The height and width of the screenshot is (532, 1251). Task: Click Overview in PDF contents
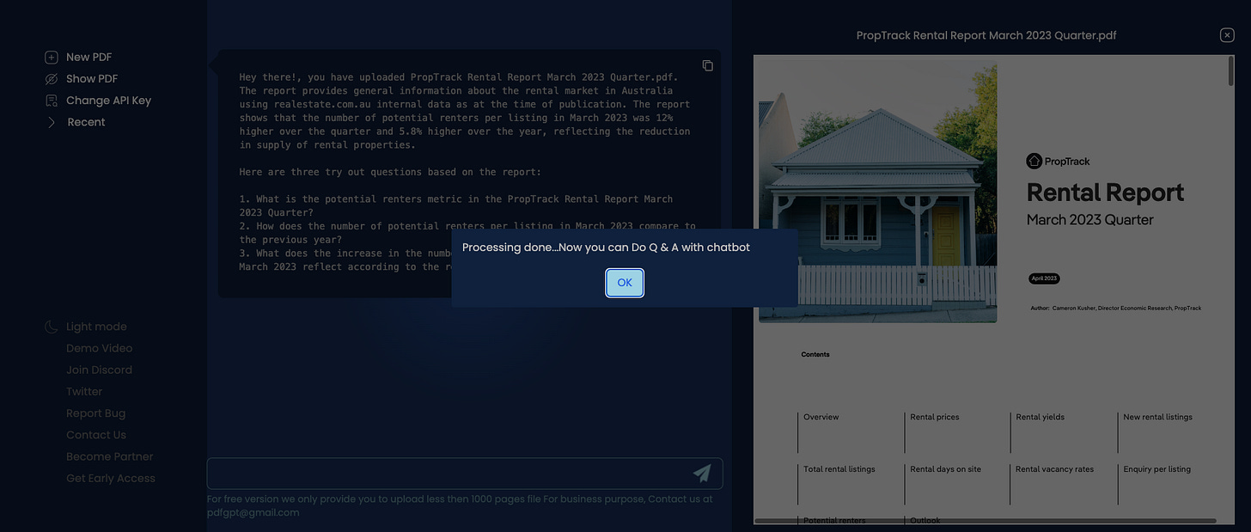821,417
